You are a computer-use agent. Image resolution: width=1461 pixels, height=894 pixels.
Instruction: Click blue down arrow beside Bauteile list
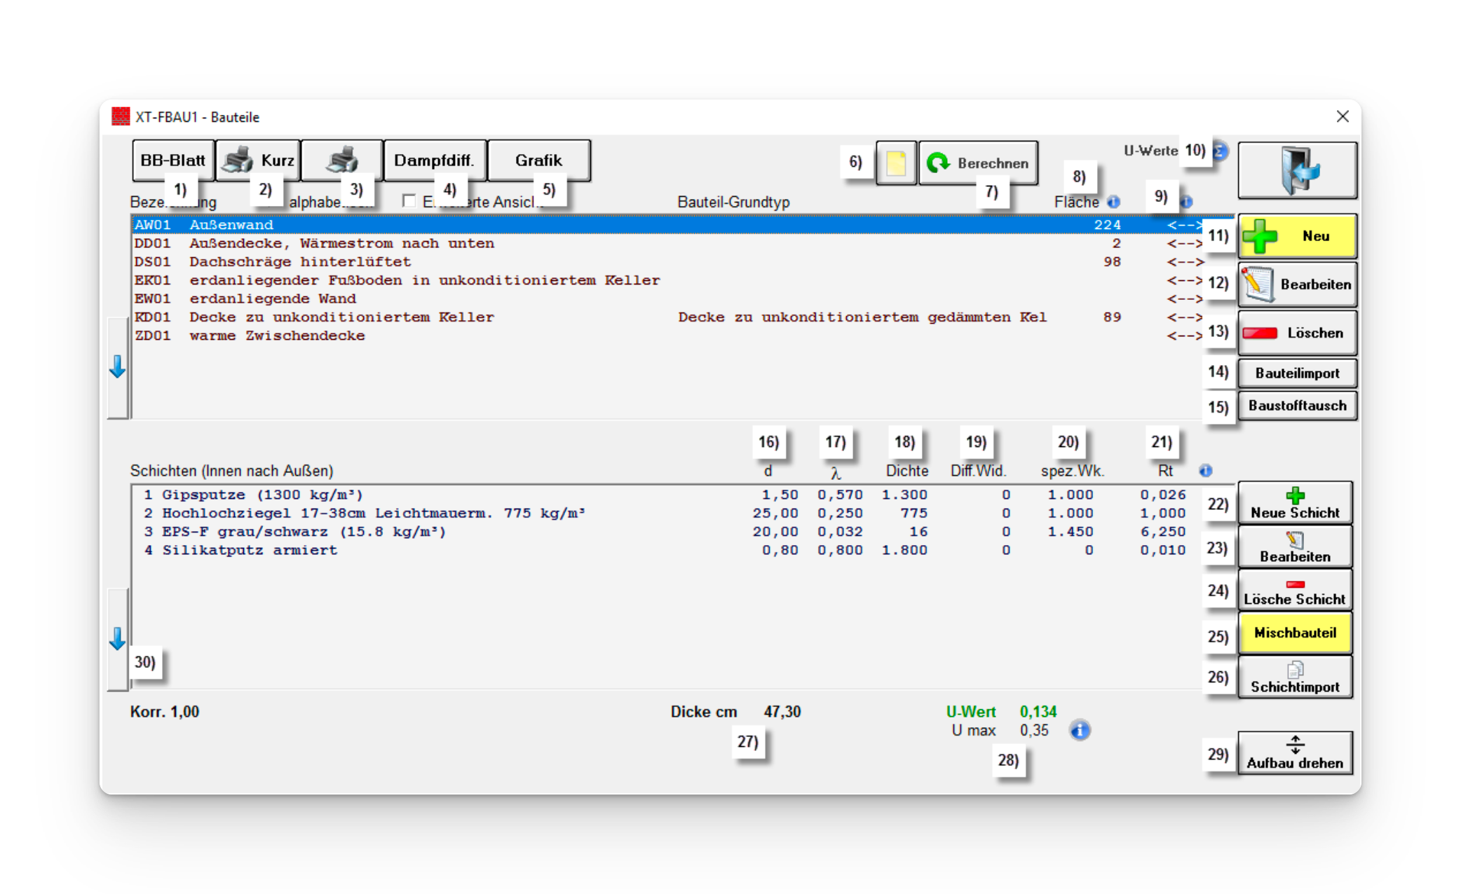(x=118, y=366)
